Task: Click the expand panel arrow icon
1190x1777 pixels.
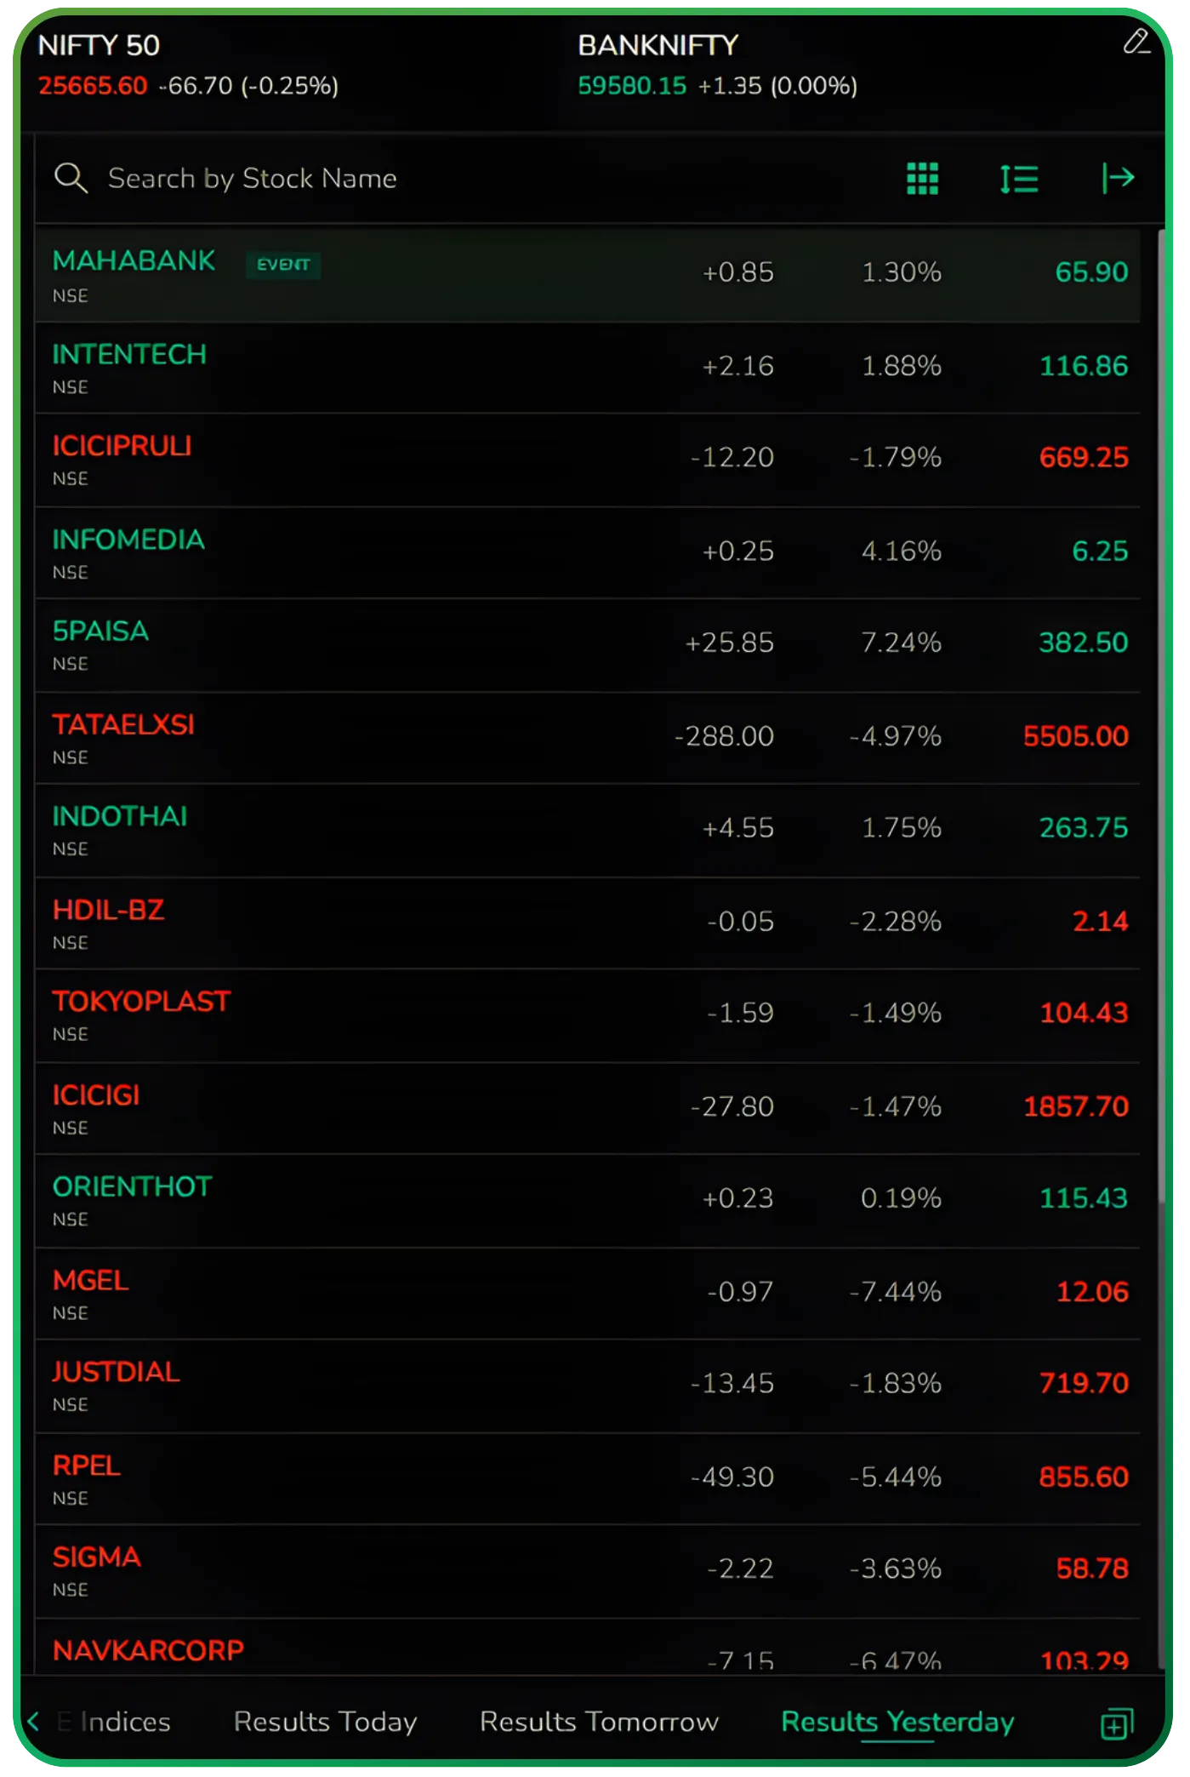Action: coord(1118,178)
